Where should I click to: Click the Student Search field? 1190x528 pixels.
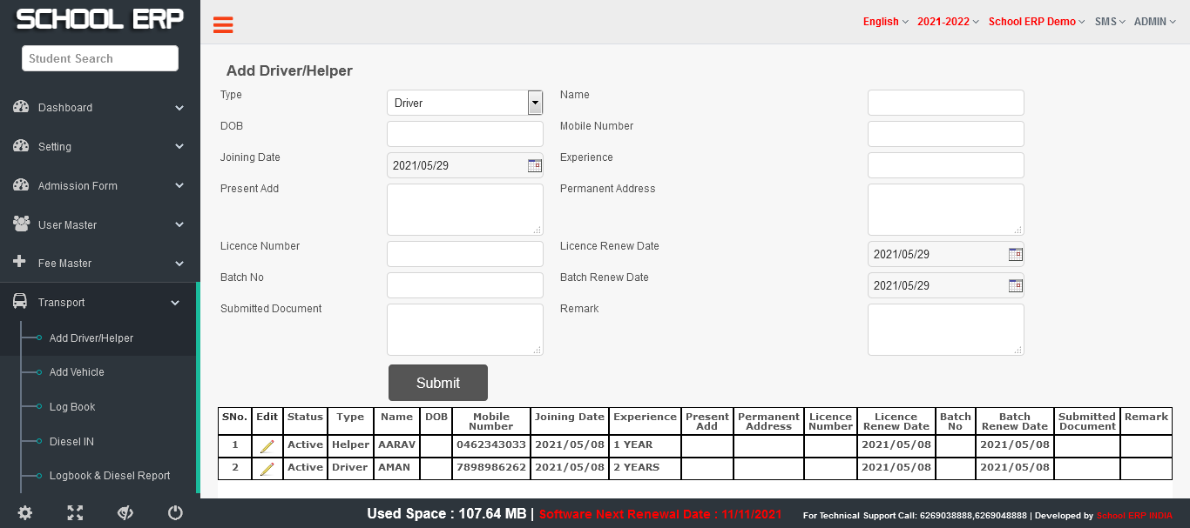[100, 58]
